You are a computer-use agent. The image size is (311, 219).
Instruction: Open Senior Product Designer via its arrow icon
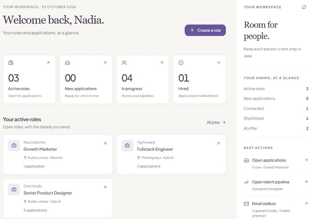click(x=105, y=187)
